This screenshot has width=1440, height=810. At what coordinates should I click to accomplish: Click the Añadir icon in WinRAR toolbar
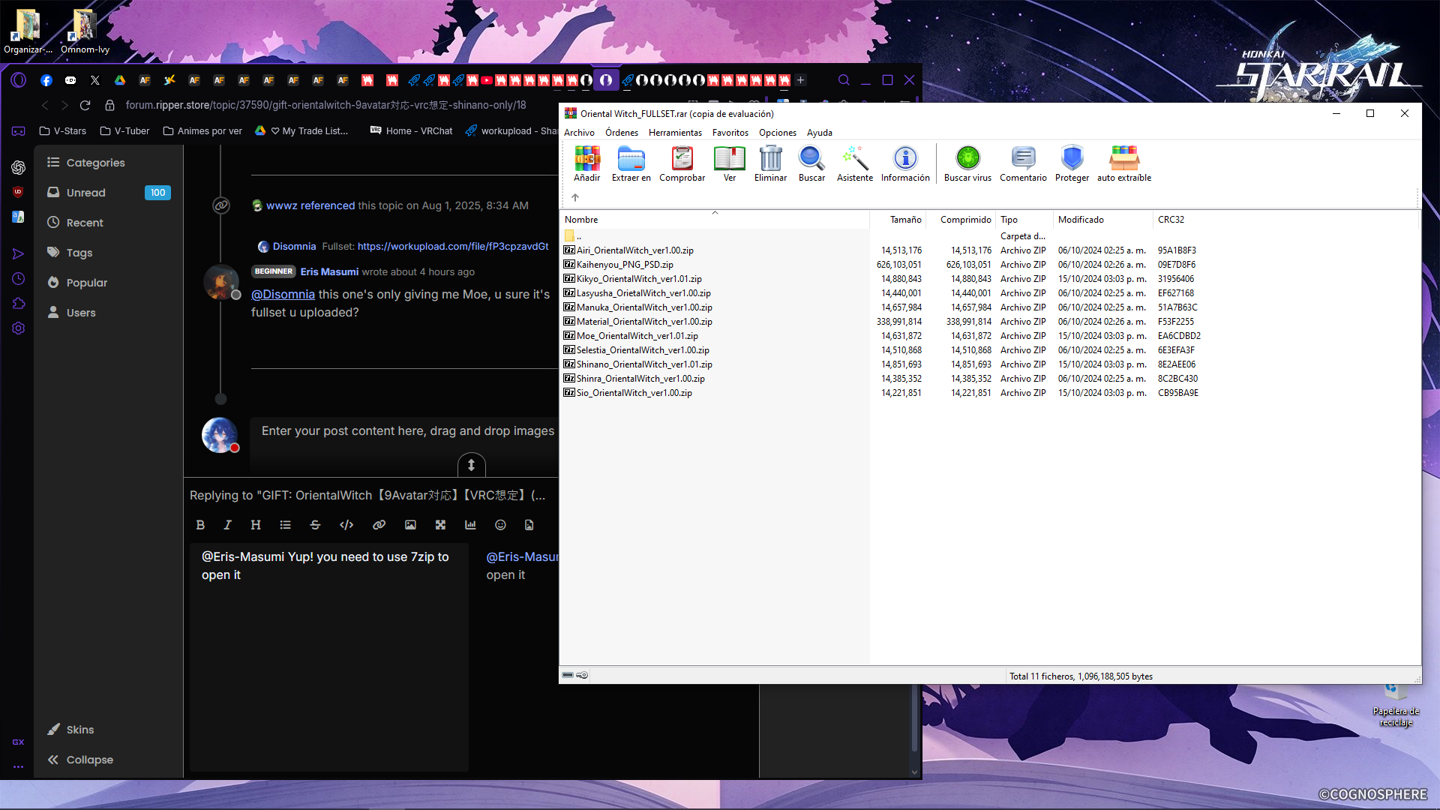(586, 163)
